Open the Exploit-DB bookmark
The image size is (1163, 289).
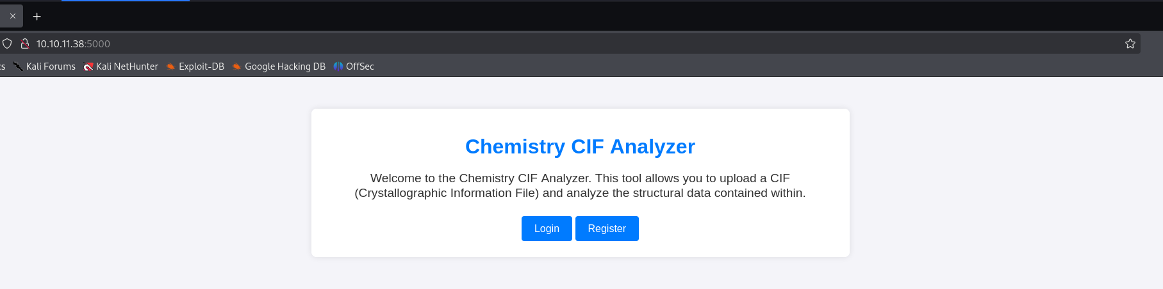(x=195, y=66)
